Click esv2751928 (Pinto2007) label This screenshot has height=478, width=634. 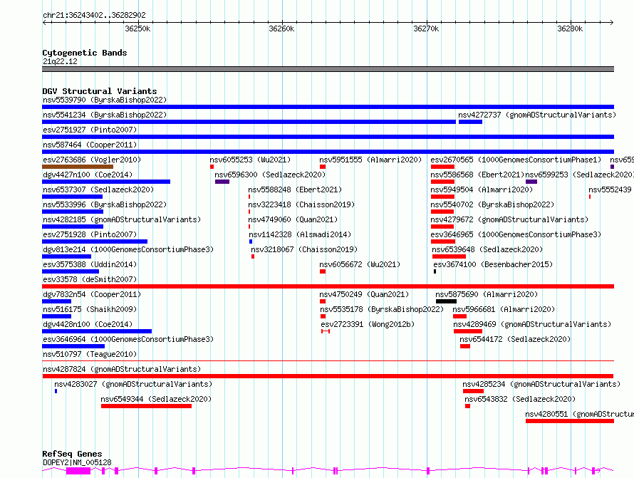[x=90, y=234]
